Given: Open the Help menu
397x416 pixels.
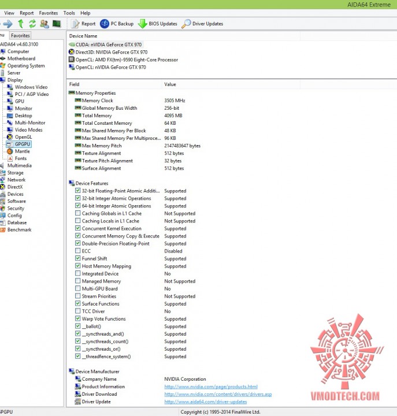Looking at the screenshot, I should [85, 13].
